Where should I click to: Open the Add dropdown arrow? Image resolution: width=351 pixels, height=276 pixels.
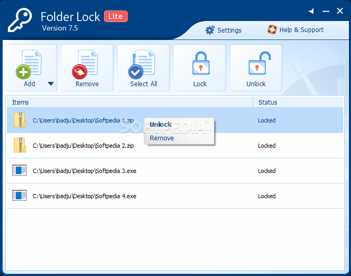[x=51, y=84]
